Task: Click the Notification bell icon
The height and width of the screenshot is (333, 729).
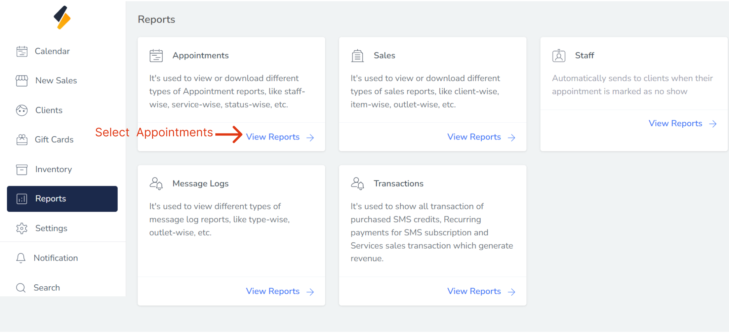Action: [x=21, y=258]
